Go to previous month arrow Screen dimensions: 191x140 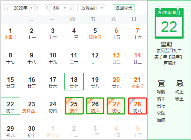click(47, 8)
